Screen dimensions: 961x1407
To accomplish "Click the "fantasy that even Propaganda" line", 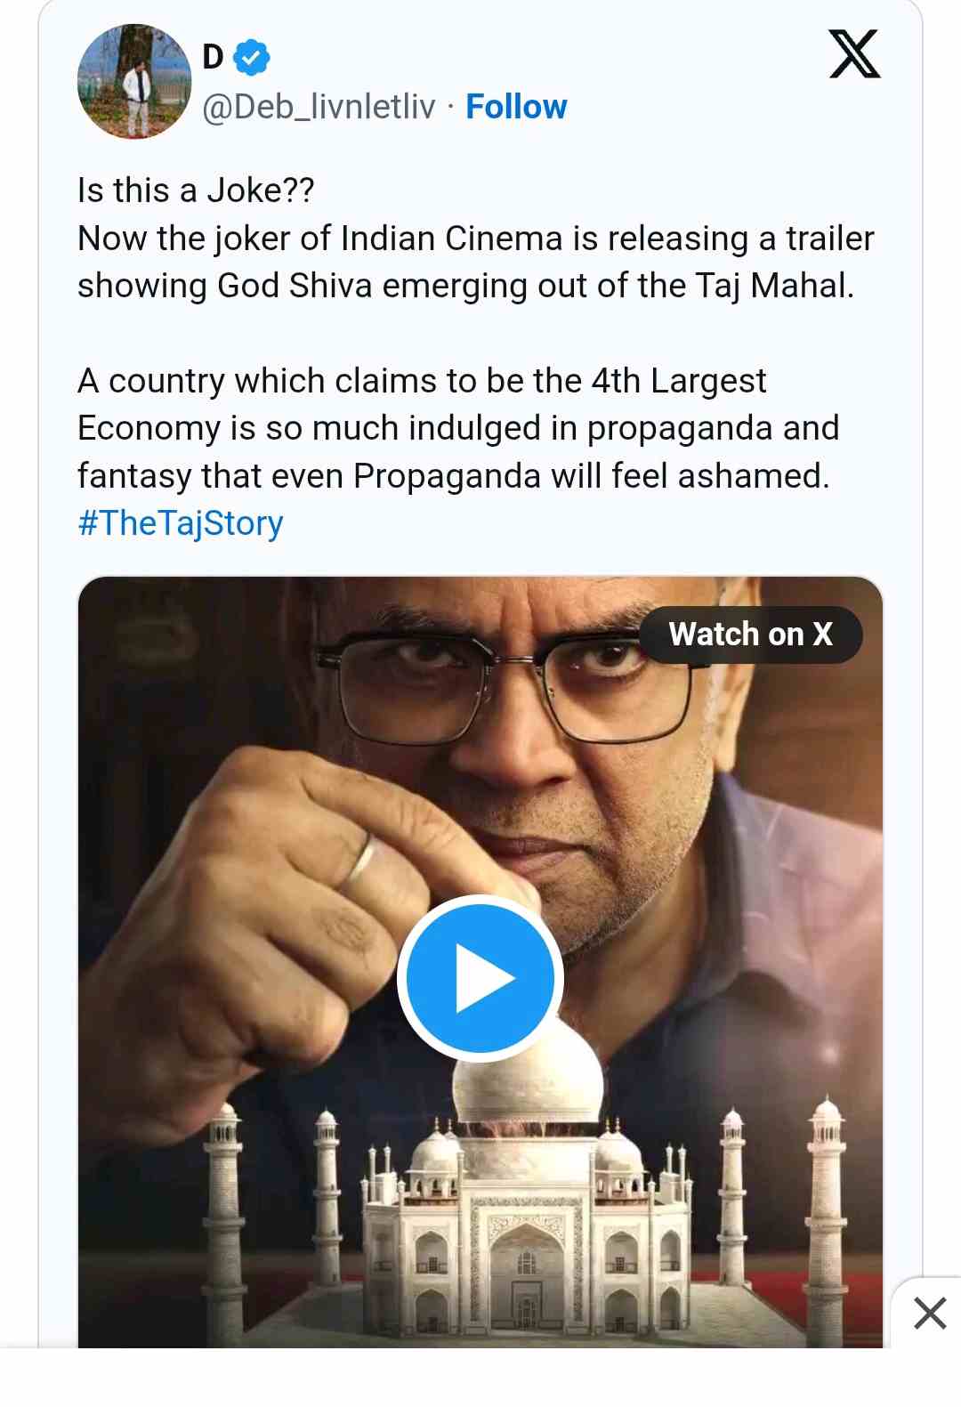I will click(453, 476).
